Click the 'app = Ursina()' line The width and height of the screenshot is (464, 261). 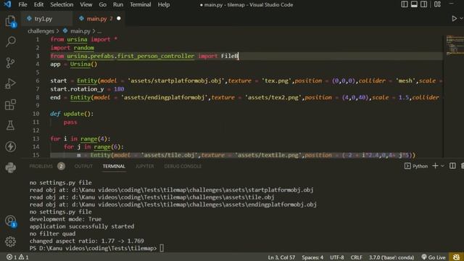pos(73,65)
